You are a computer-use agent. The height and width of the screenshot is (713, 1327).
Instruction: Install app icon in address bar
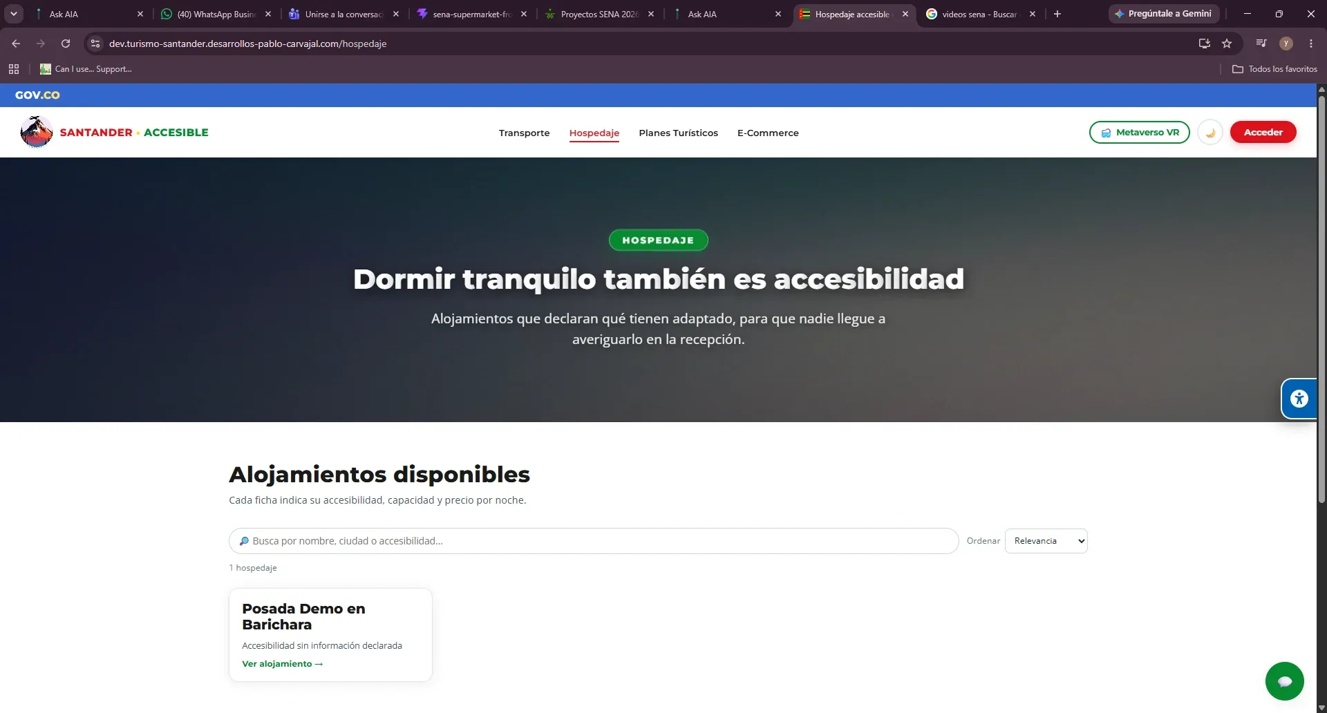1204,44
